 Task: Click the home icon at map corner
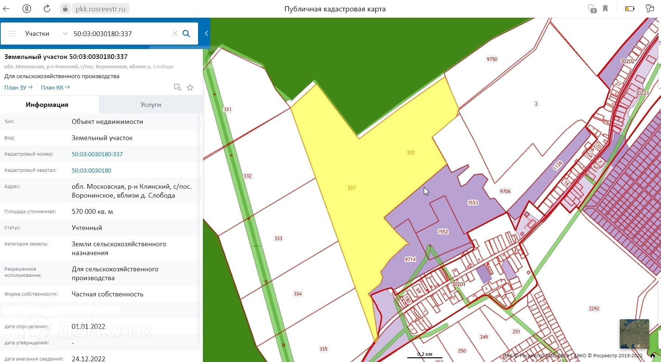tap(653, 355)
